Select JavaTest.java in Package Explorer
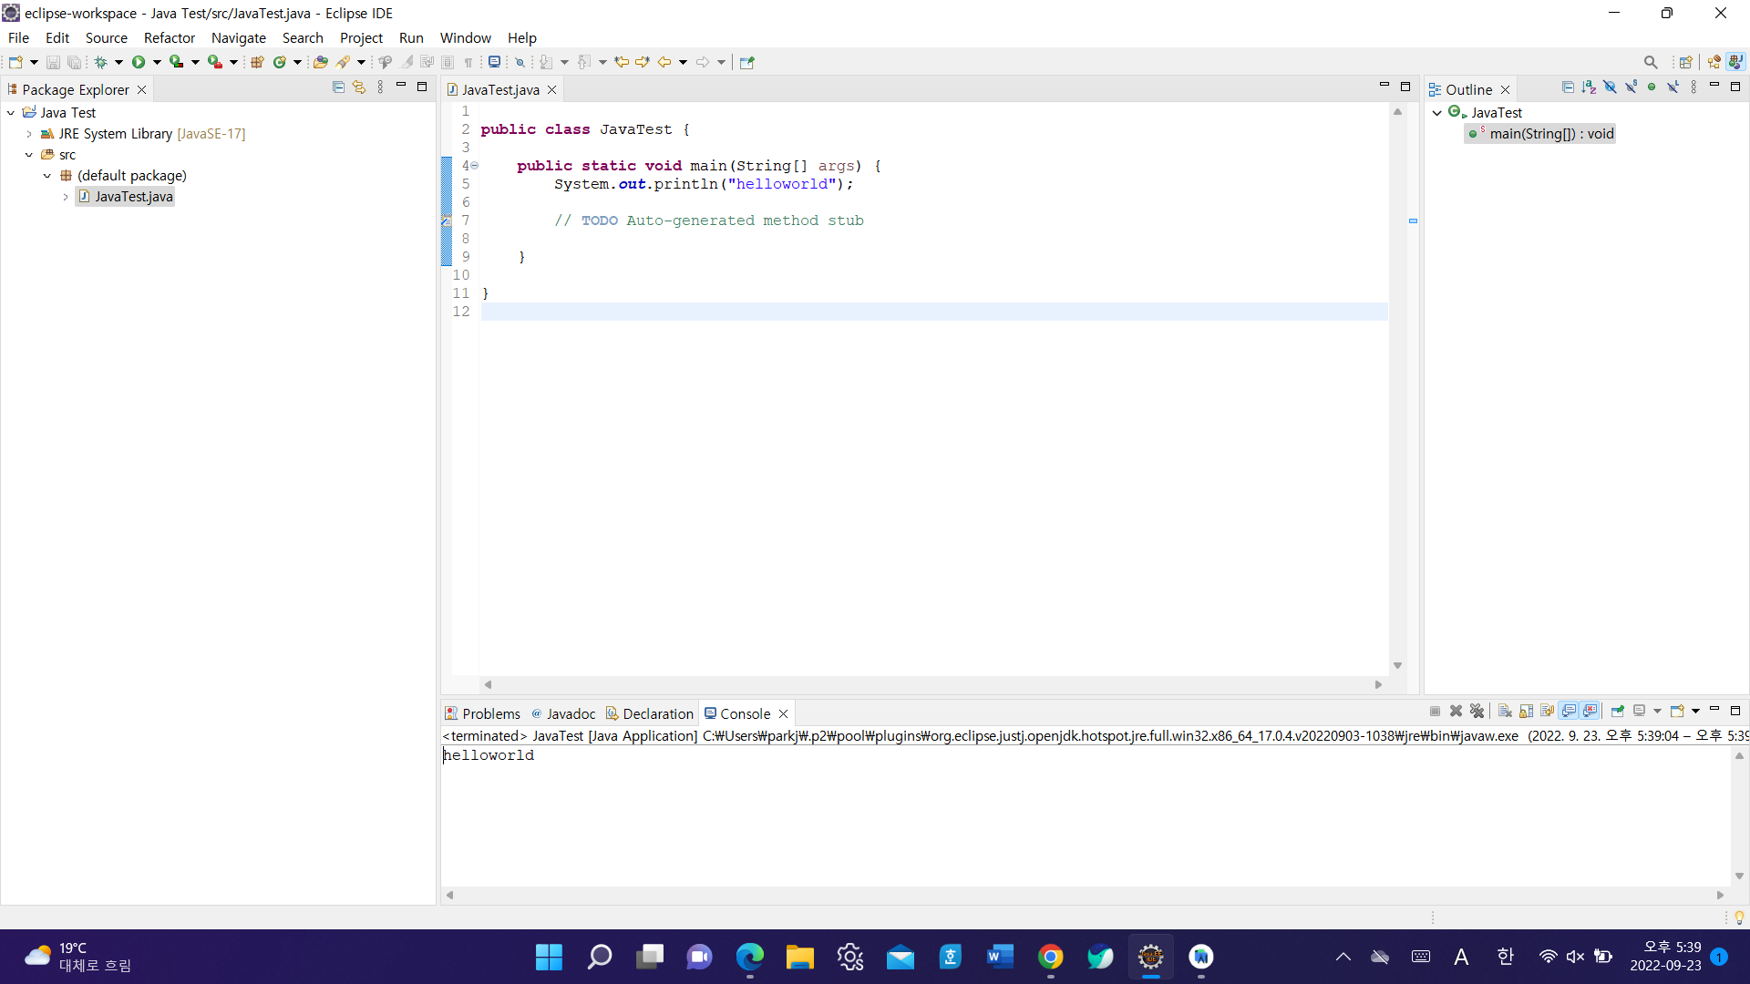Viewport: 1750px width, 984px height. pyautogui.click(x=133, y=197)
